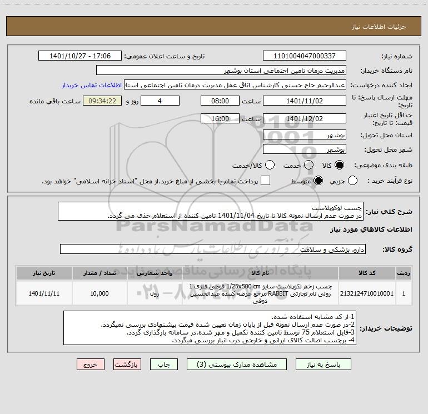Click the نام کالا column header
The height and width of the screenshot is (414, 428).
(x=260, y=273)
